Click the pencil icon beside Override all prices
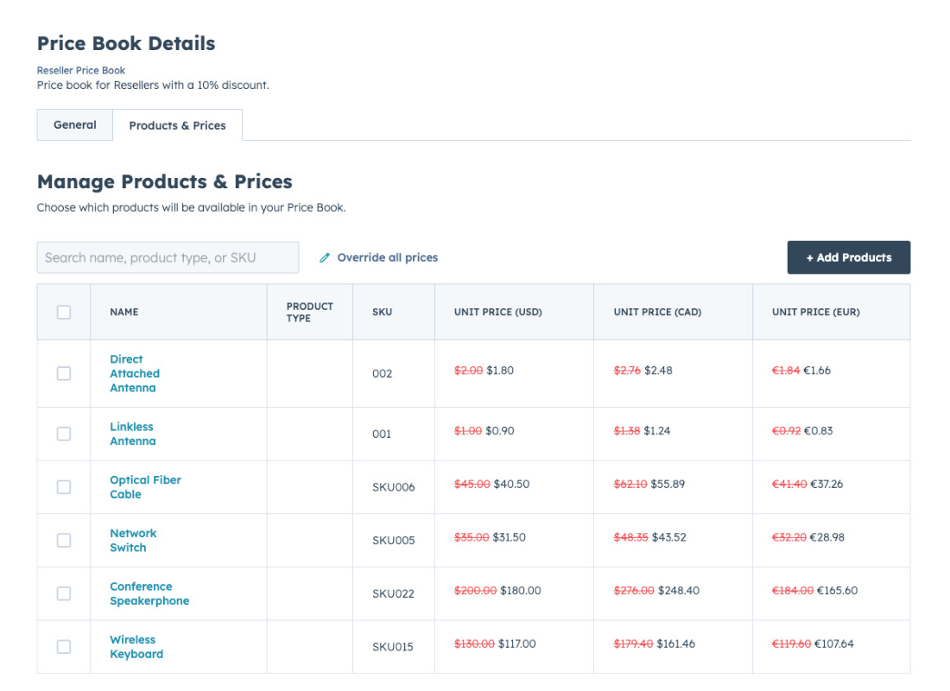Image resolution: width=950 pixels, height=691 pixels. [x=325, y=257]
